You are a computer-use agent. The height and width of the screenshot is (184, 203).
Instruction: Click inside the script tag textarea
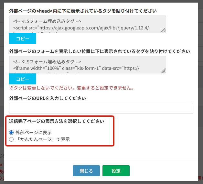(x=88, y=24)
